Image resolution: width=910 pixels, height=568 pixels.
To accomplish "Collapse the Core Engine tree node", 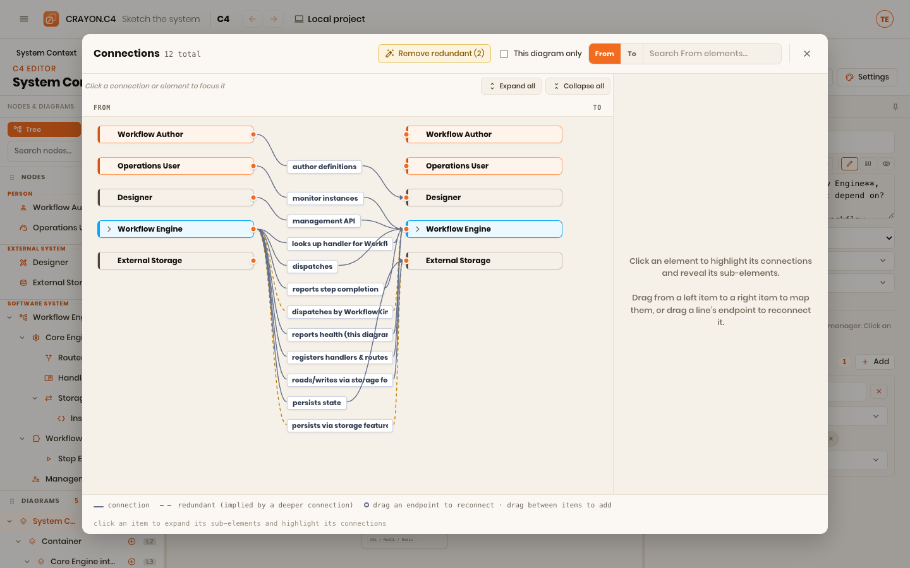I will pyautogui.click(x=22, y=338).
